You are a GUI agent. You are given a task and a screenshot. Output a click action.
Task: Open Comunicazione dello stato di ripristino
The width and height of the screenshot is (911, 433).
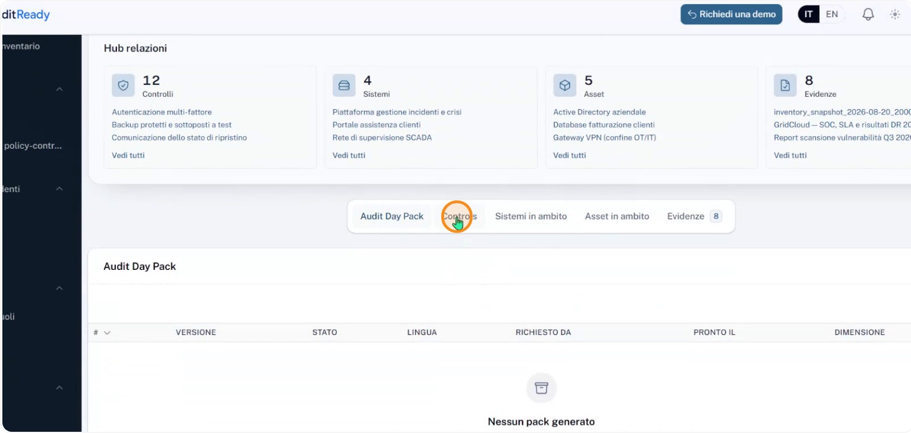point(179,138)
